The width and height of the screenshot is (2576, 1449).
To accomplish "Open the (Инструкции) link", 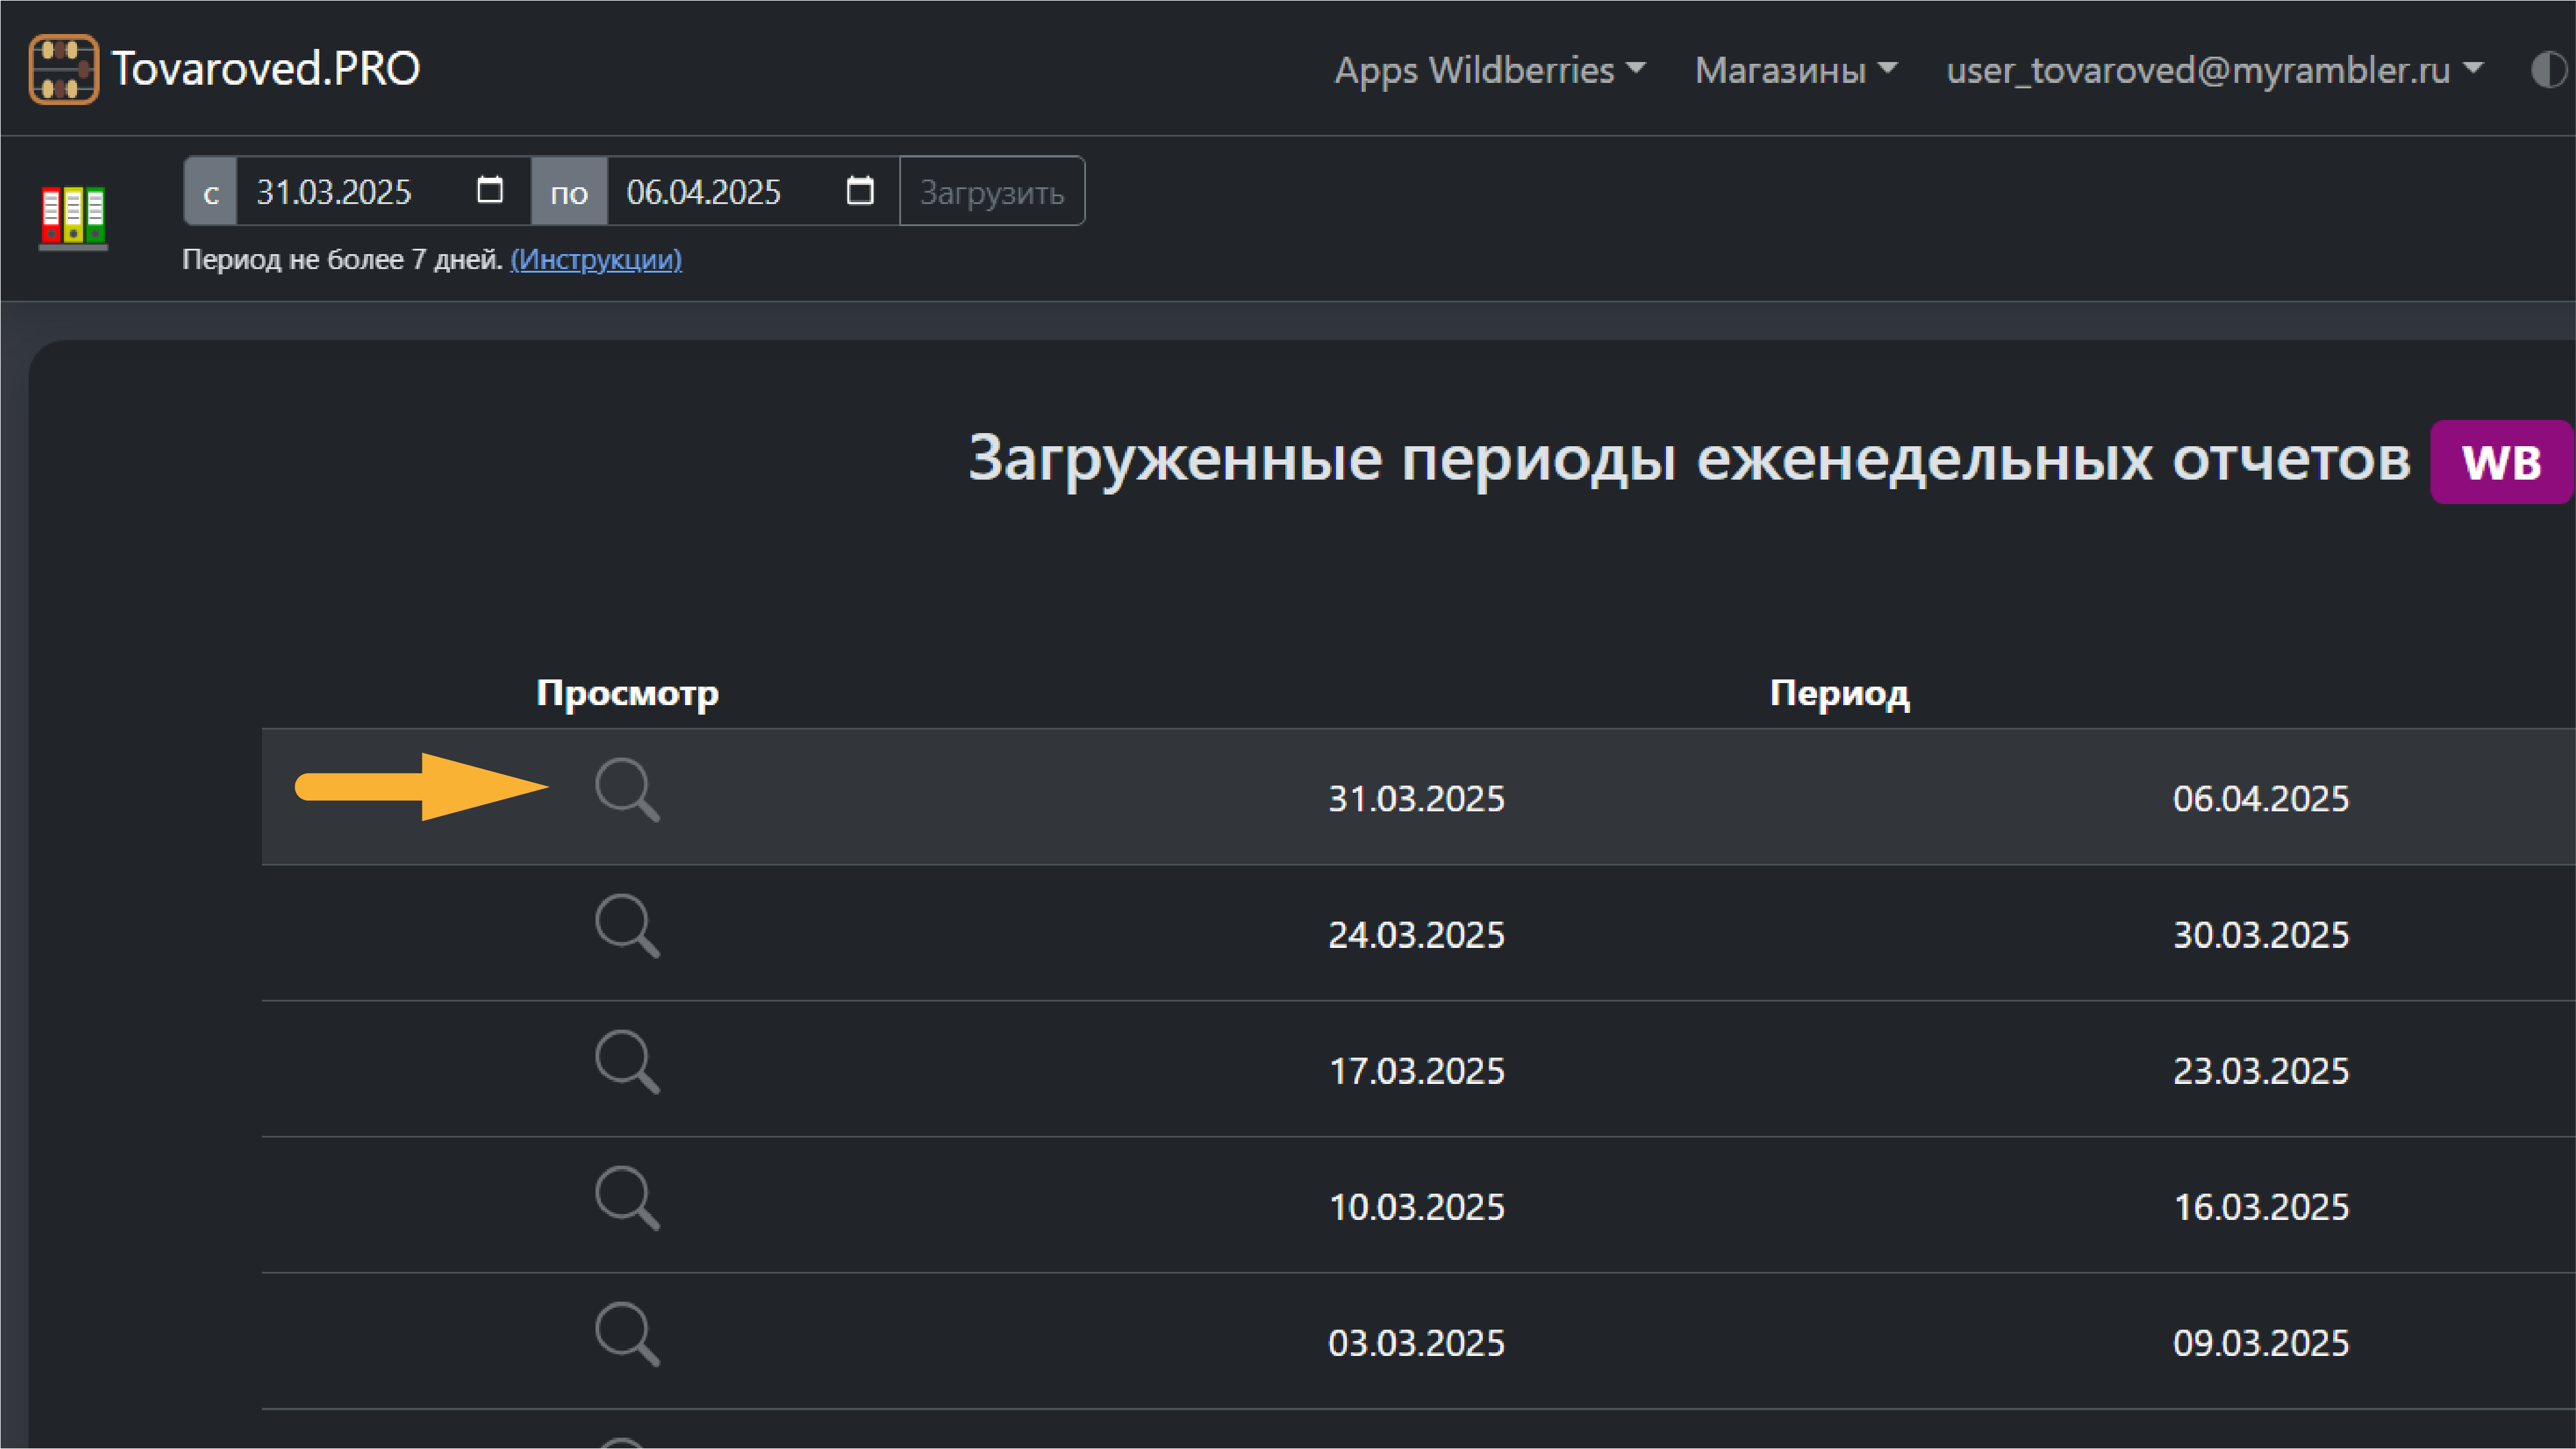I will pyautogui.click(x=595, y=259).
